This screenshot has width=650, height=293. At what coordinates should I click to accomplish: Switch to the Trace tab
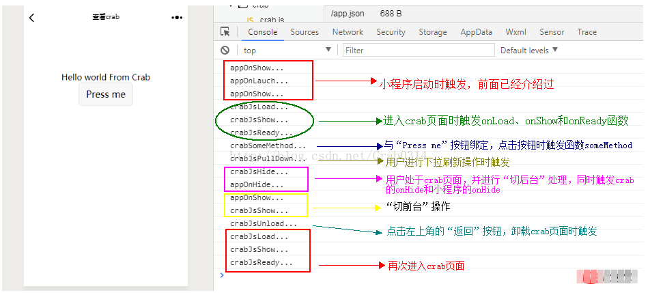pos(587,32)
